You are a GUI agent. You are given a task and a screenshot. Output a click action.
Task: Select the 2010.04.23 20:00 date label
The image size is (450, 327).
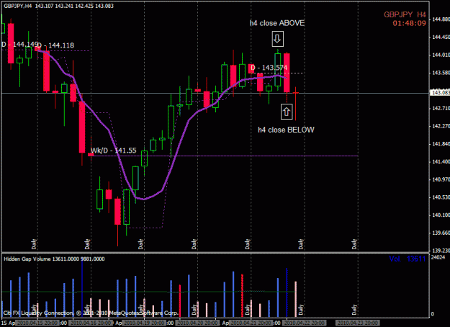pyautogui.click(x=358, y=323)
